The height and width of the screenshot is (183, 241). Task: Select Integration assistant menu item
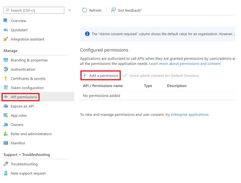pyautogui.click(x=28, y=39)
